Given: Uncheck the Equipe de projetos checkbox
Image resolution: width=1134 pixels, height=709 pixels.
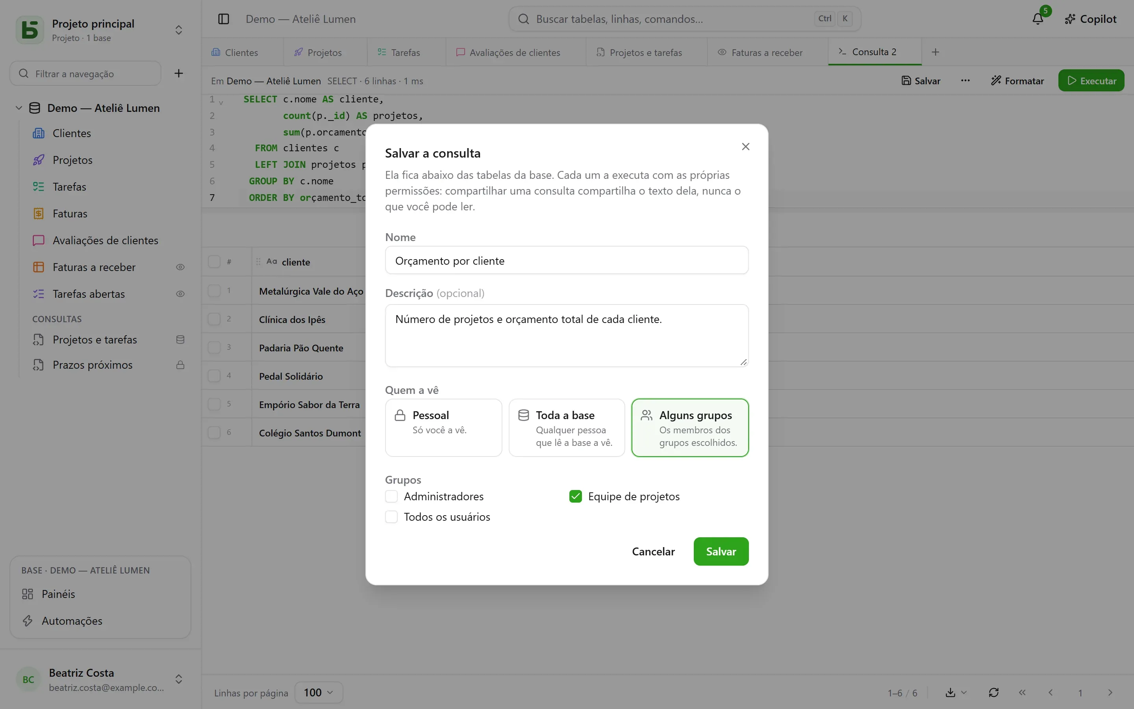Looking at the screenshot, I should point(575,496).
